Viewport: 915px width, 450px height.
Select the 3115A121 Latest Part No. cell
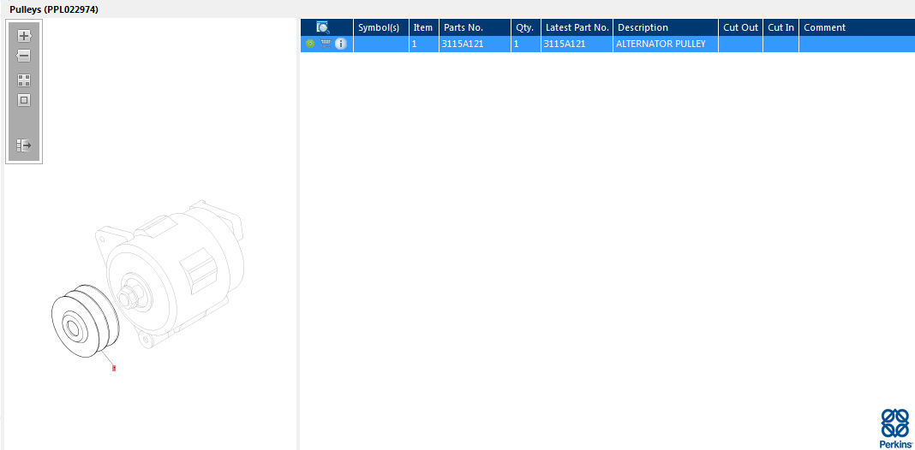pyautogui.click(x=577, y=44)
